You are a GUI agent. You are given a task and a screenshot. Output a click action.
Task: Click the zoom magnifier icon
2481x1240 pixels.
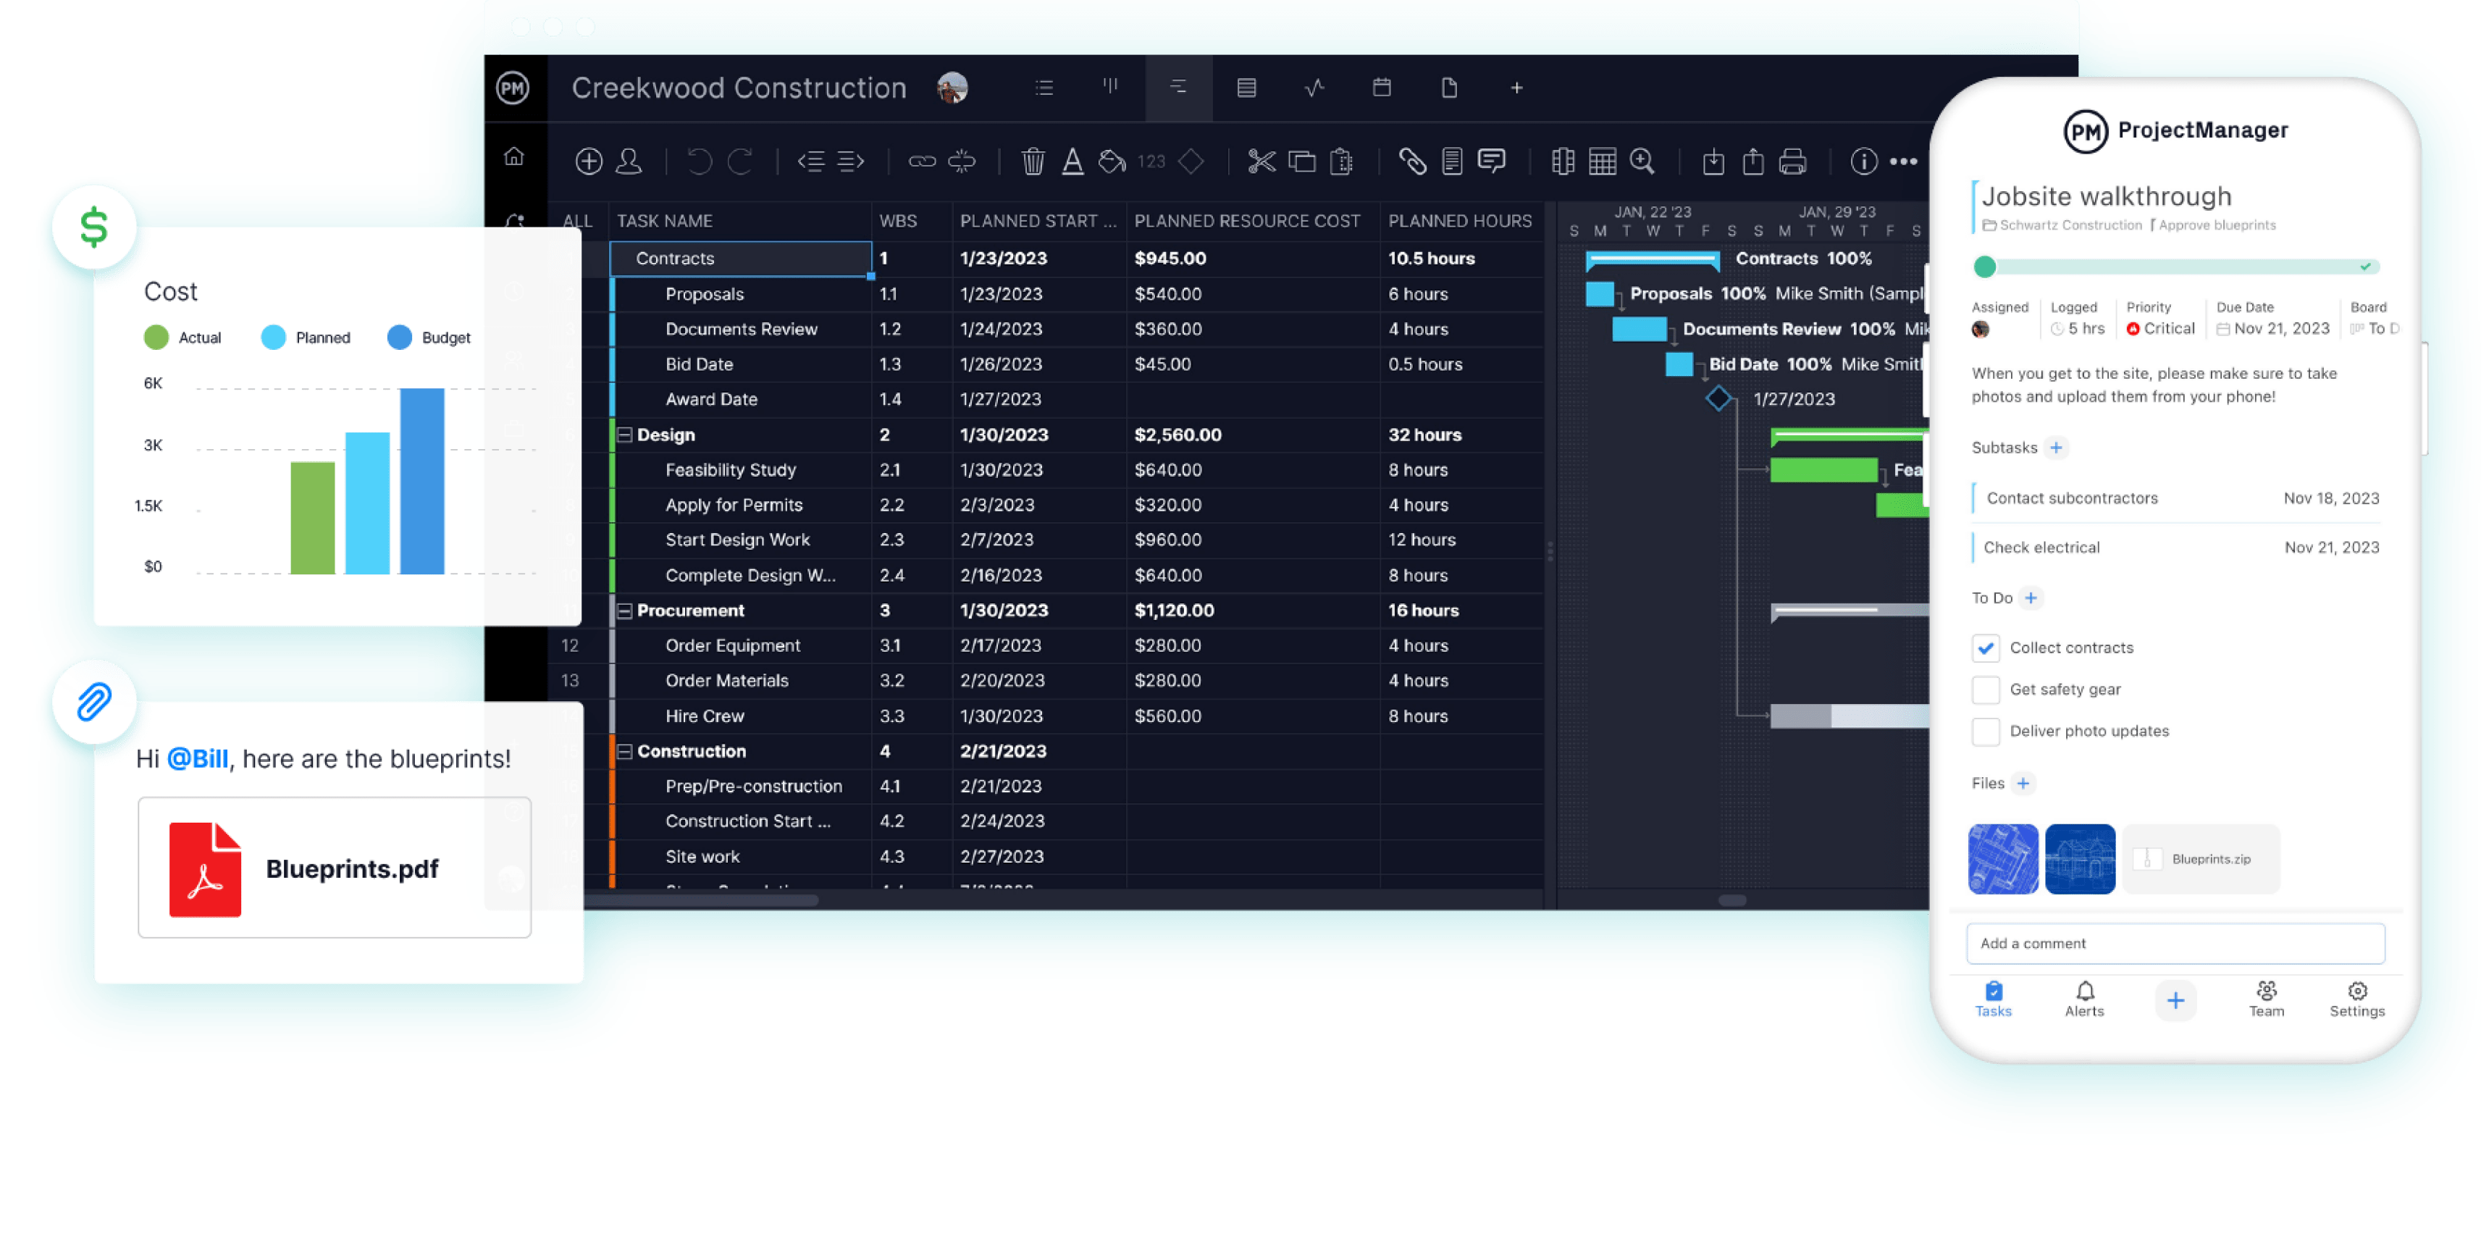coord(1642,161)
